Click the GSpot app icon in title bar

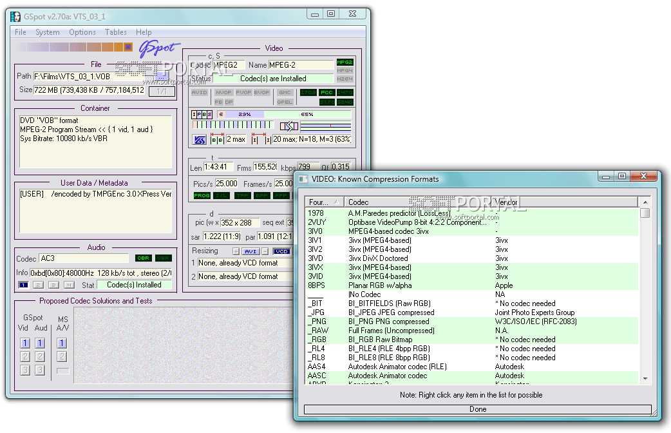tap(16, 15)
